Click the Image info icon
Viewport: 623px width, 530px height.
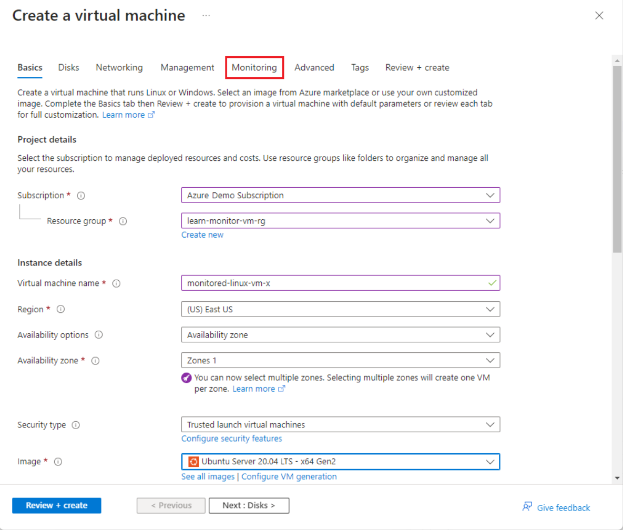click(57, 462)
